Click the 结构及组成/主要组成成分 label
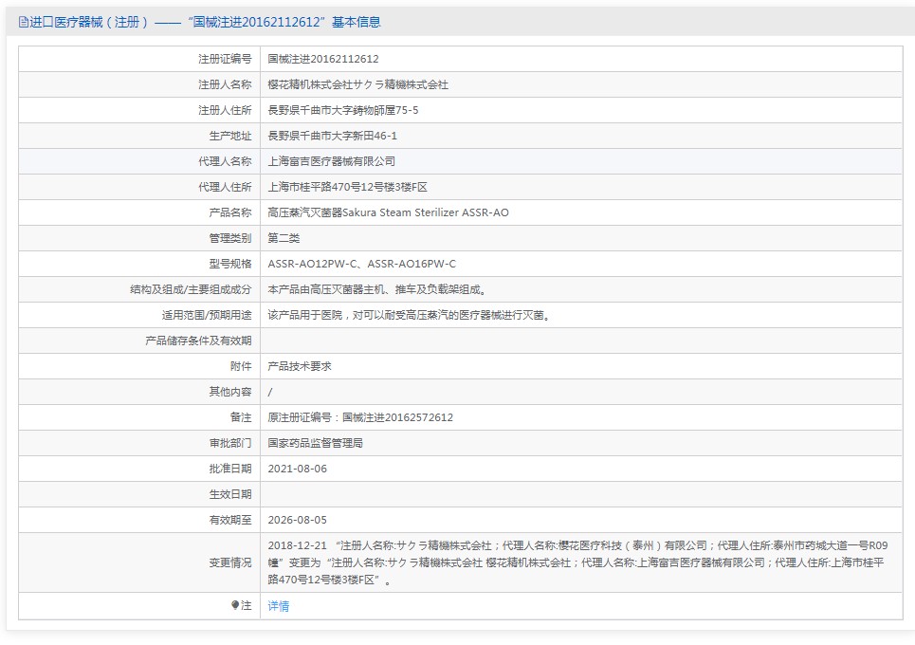Image resolution: width=915 pixels, height=645 pixels. [x=191, y=289]
